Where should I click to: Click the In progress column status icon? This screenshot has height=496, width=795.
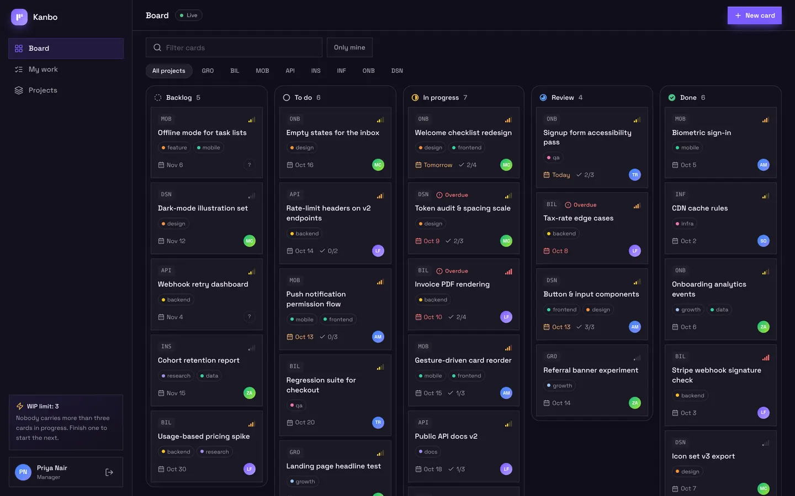(x=415, y=98)
